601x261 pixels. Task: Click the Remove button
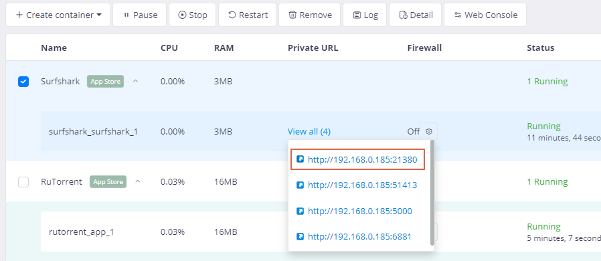309,15
